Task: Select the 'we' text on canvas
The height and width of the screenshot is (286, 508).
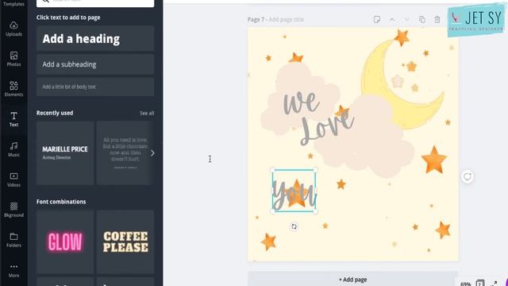Action: point(302,102)
